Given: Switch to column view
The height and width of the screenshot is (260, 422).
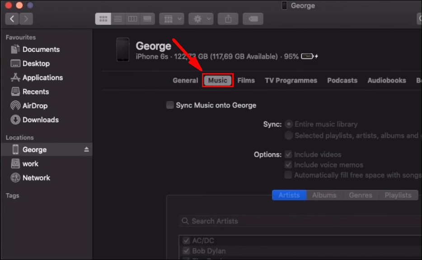Looking at the screenshot, I should pos(132,19).
